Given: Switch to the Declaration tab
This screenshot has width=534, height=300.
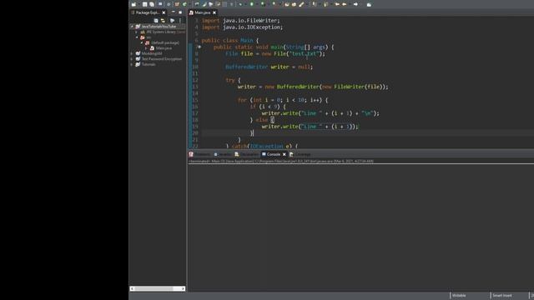Looking at the screenshot, I should pos(247,154).
